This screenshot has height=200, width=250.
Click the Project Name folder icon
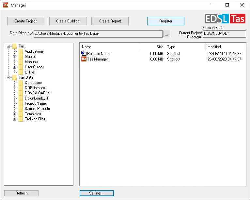21,103
